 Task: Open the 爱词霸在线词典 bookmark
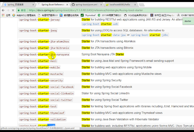pos(69,15)
